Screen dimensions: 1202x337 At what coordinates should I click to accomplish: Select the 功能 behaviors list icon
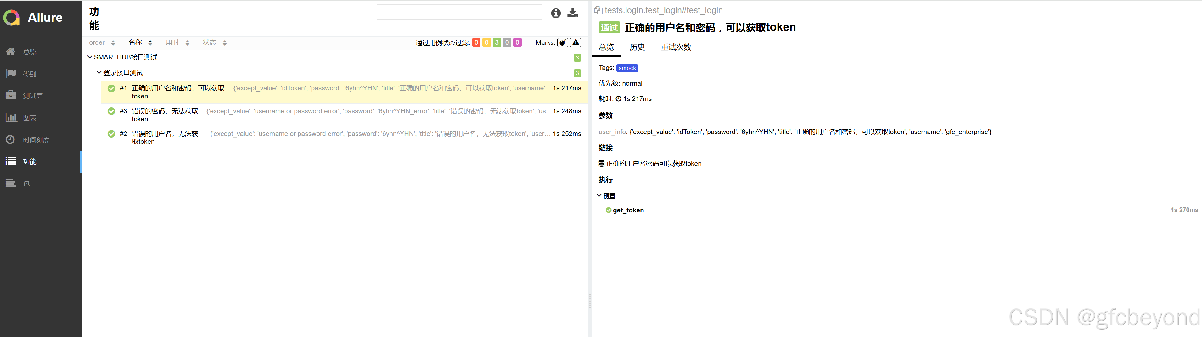coord(11,161)
